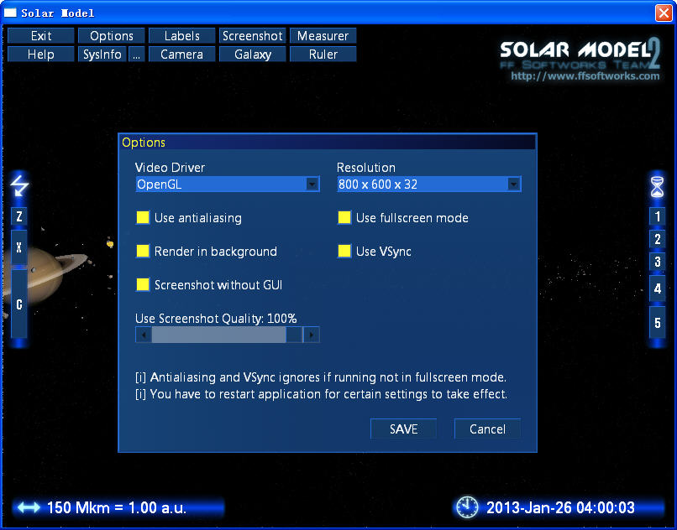This screenshot has width=677, height=530.
Task: Click the Screenshot menu button
Action: coord(253,36)
